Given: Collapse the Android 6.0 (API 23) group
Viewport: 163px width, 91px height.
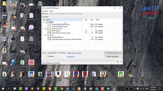Looking at the screenshot, I should click(44, 29).
